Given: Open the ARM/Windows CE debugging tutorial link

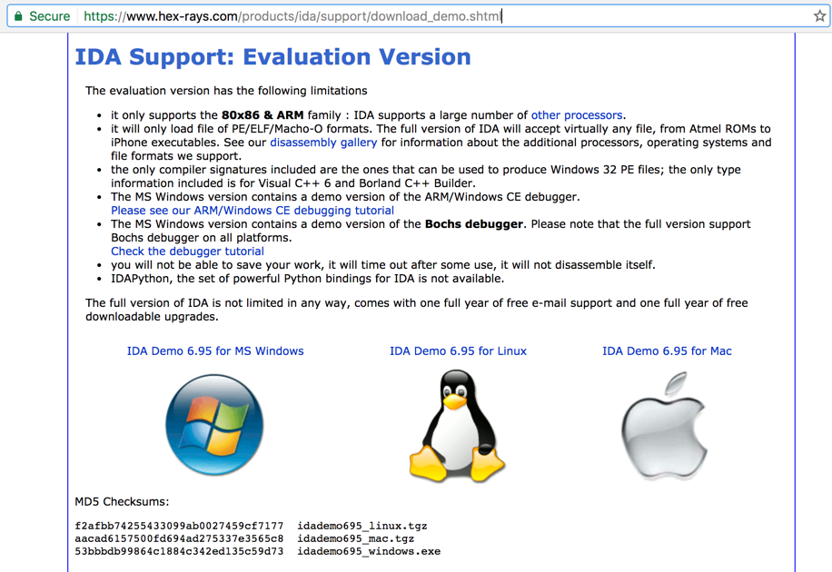Looking at the screenshot, I should coord(252,210).
